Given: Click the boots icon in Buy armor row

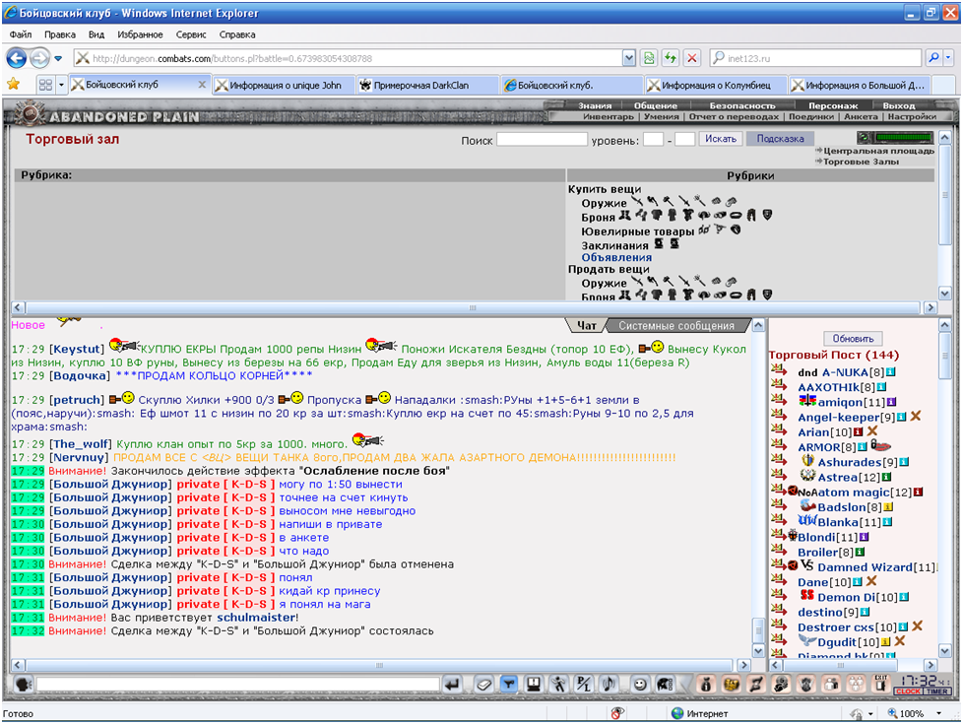Looking at the screenshot, I should 625,215.
